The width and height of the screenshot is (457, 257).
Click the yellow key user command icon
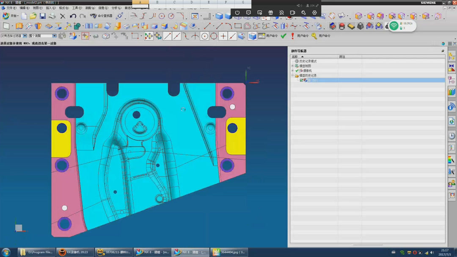[x=314, y=36]
